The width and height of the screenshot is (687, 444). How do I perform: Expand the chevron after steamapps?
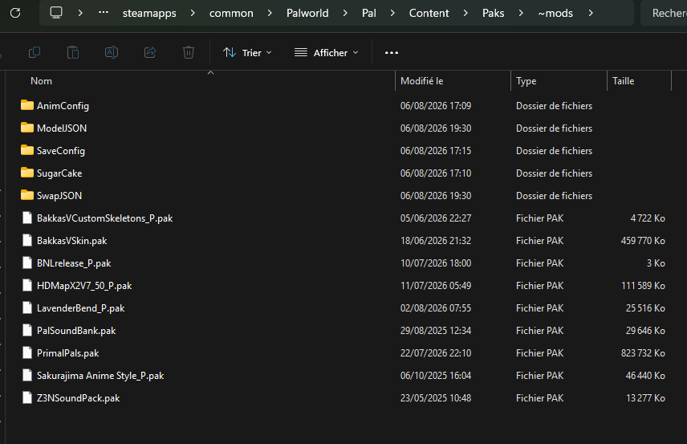[193, 13]
